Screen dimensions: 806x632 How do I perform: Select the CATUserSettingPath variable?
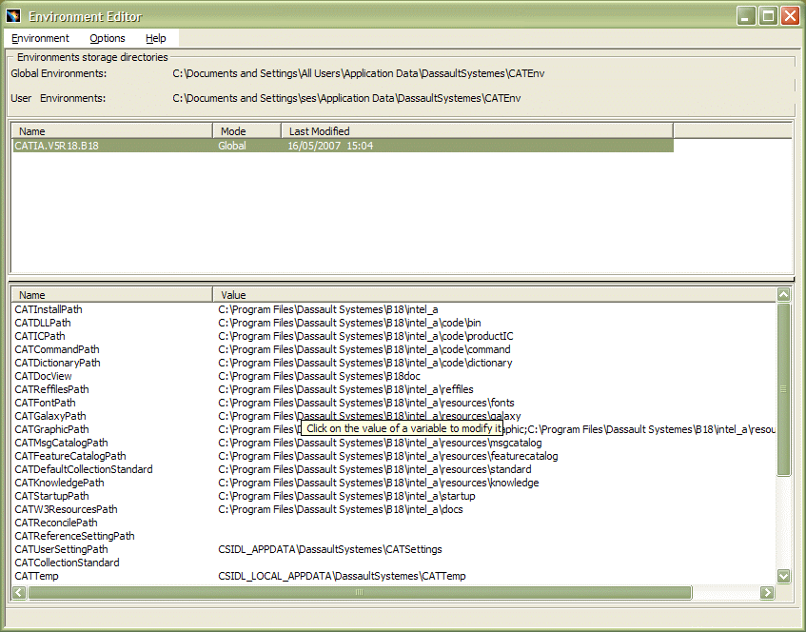(61, 550)
